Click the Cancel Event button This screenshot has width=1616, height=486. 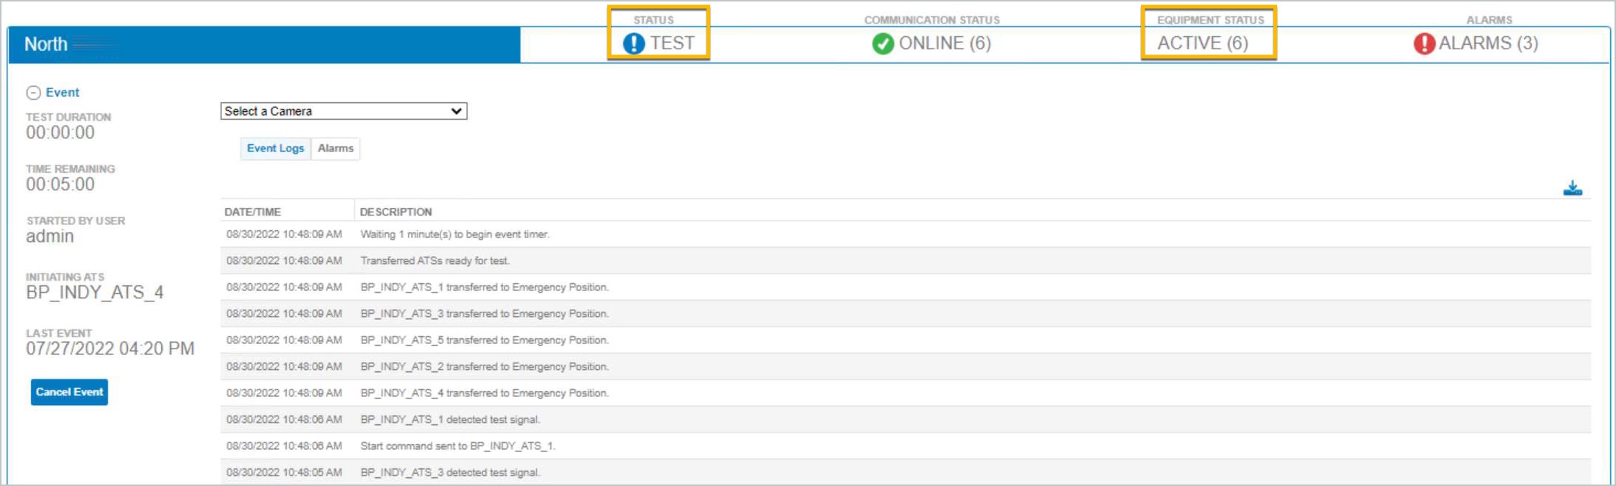click(x=69, y=392)
